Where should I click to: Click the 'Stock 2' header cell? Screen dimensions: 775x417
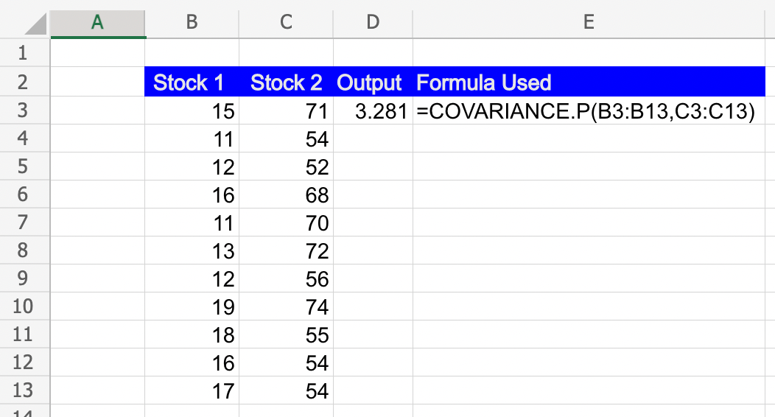point(286,82)
